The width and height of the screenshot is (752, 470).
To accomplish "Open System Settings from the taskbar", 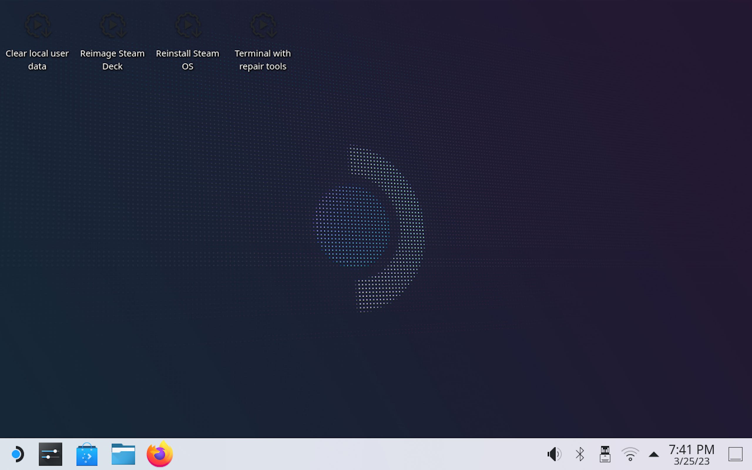I will [x=50, y=454].
